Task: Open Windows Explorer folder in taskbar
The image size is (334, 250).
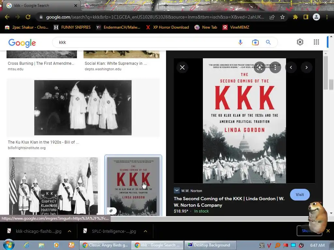Action: click(41, 245)
